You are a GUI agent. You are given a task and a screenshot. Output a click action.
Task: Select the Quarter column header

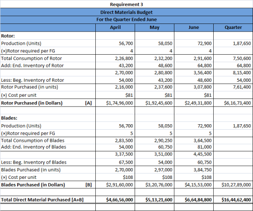pos(233,28)
